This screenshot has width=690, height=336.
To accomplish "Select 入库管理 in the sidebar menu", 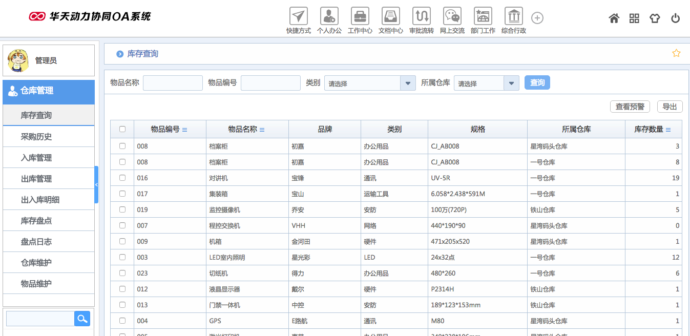I will coord(36,158).
